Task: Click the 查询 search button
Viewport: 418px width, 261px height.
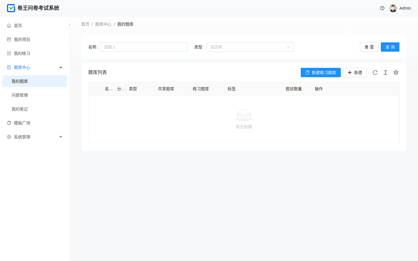Action: click(x=390, y=47)
